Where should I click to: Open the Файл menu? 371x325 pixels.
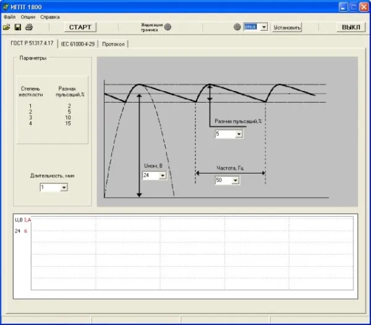click(x=9, y=17)
